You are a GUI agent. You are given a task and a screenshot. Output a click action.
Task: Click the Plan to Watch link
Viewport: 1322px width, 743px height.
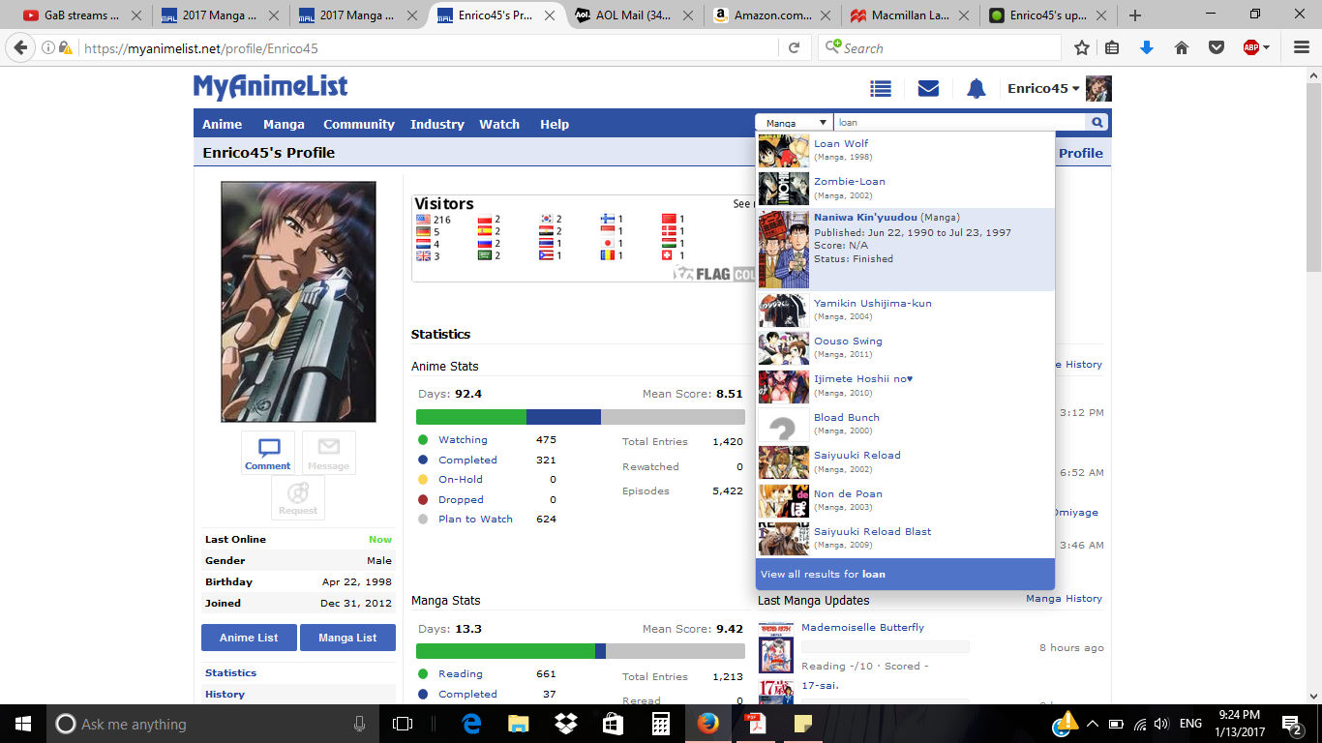point(475,520)
